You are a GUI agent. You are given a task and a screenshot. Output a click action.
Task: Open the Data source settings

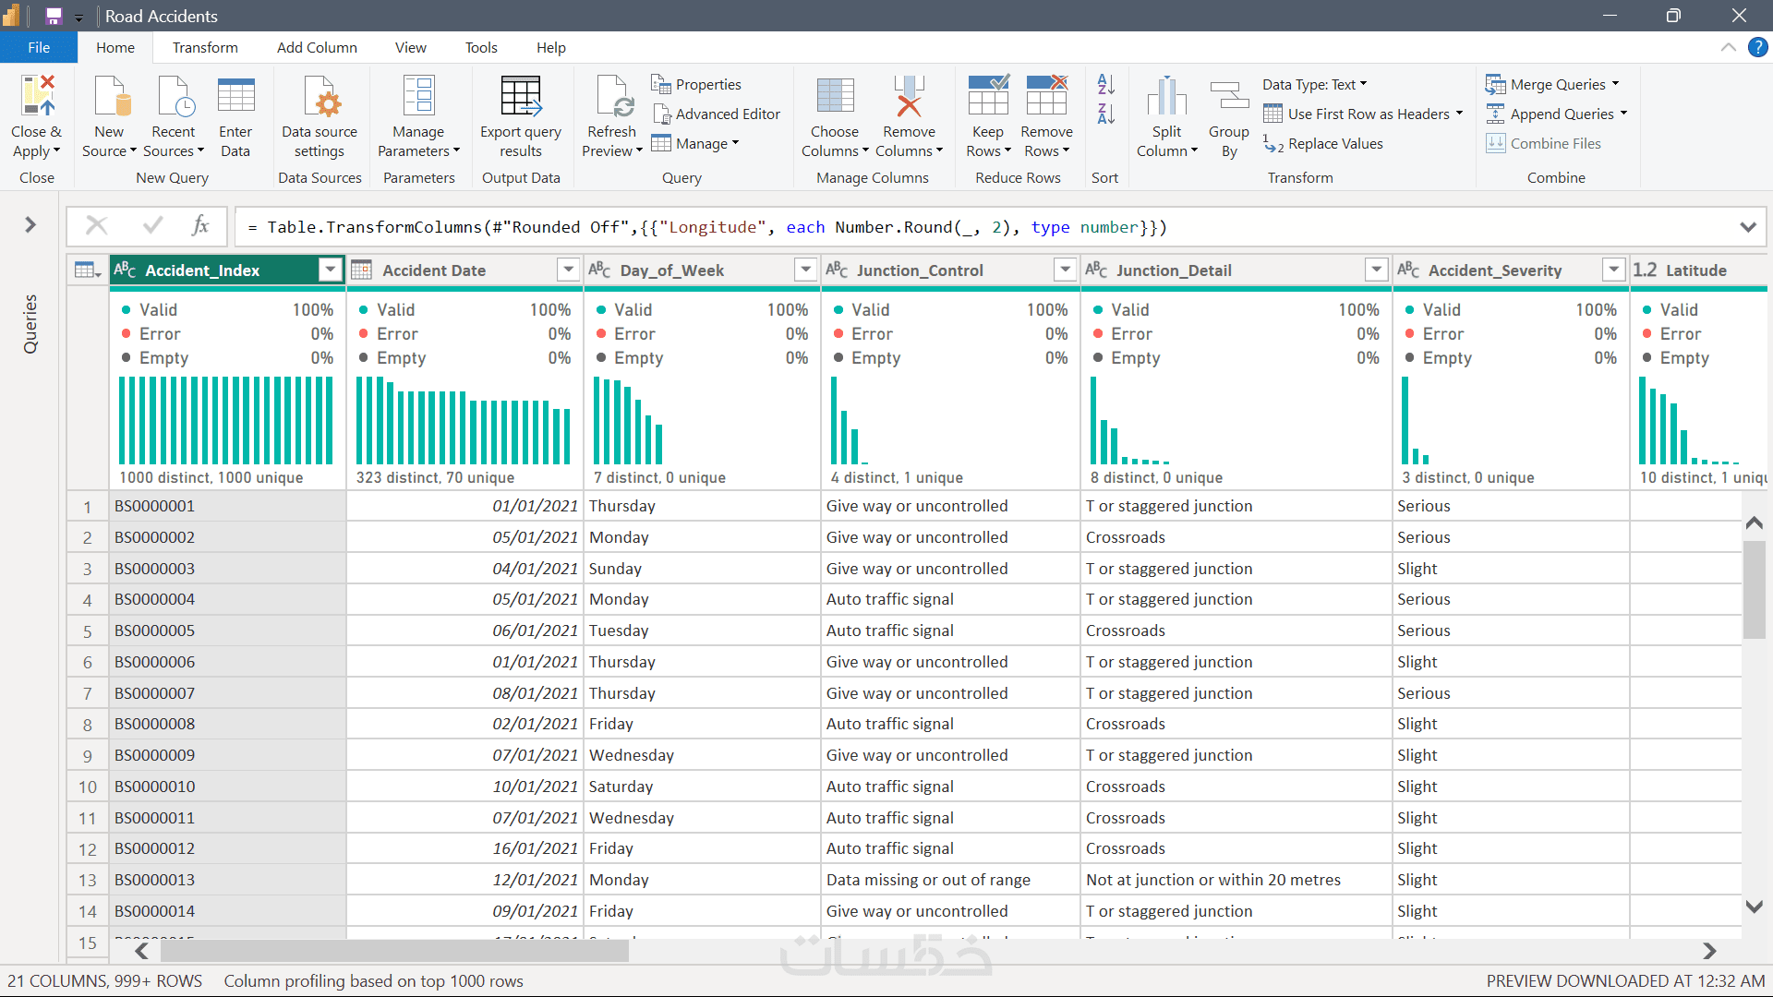coord(320,97)
